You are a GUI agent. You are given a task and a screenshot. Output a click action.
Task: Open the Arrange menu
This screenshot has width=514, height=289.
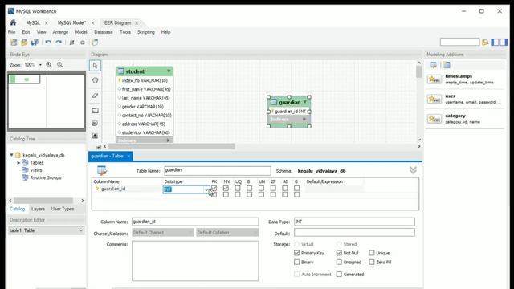60,32
